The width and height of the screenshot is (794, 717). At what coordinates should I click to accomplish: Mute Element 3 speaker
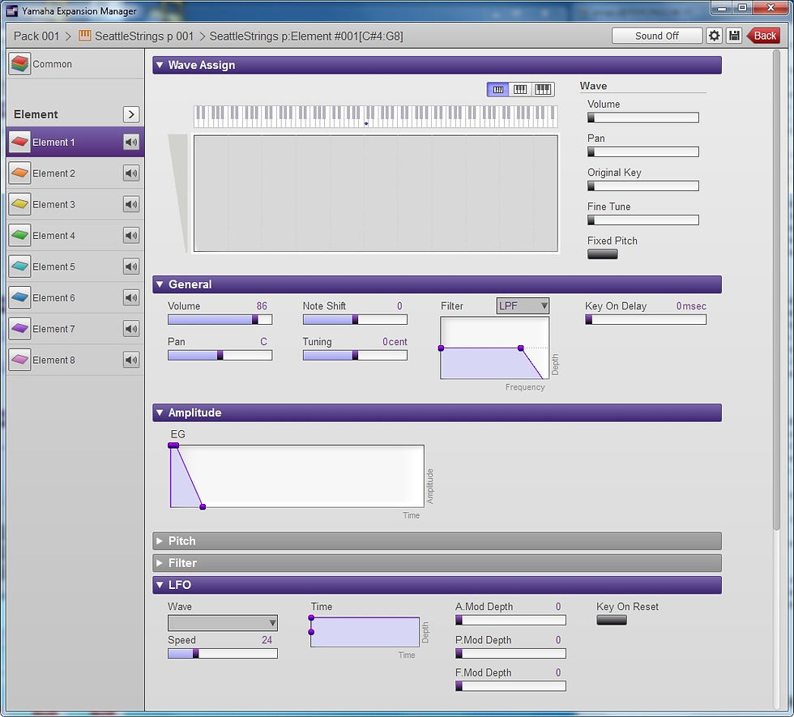pyautogui.click(x=131, y=204)
